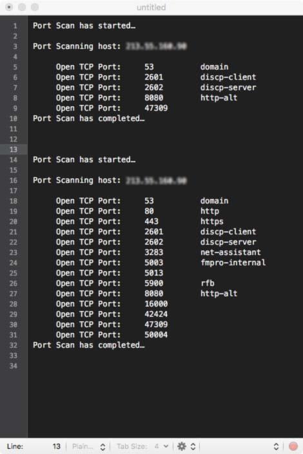The height and width of the screenshot is (454, 303).
Task: Click the untitled window title
Action: pos(151,7)
